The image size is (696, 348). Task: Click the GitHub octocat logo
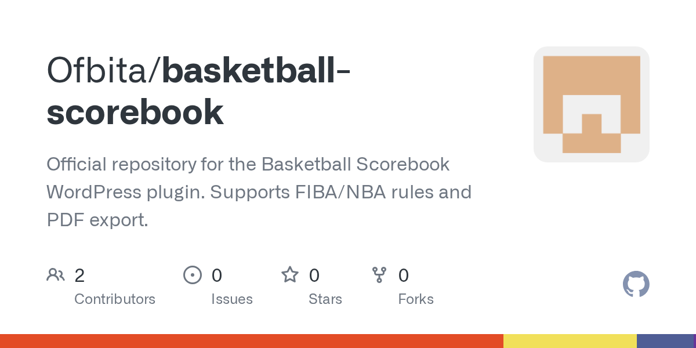click(x=636, y=284)
